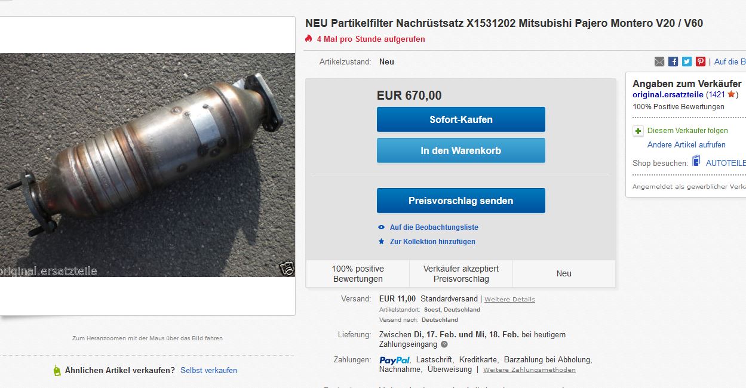Expand Weitere Details for shipping
Screen dimensions: 746x388
509,299
